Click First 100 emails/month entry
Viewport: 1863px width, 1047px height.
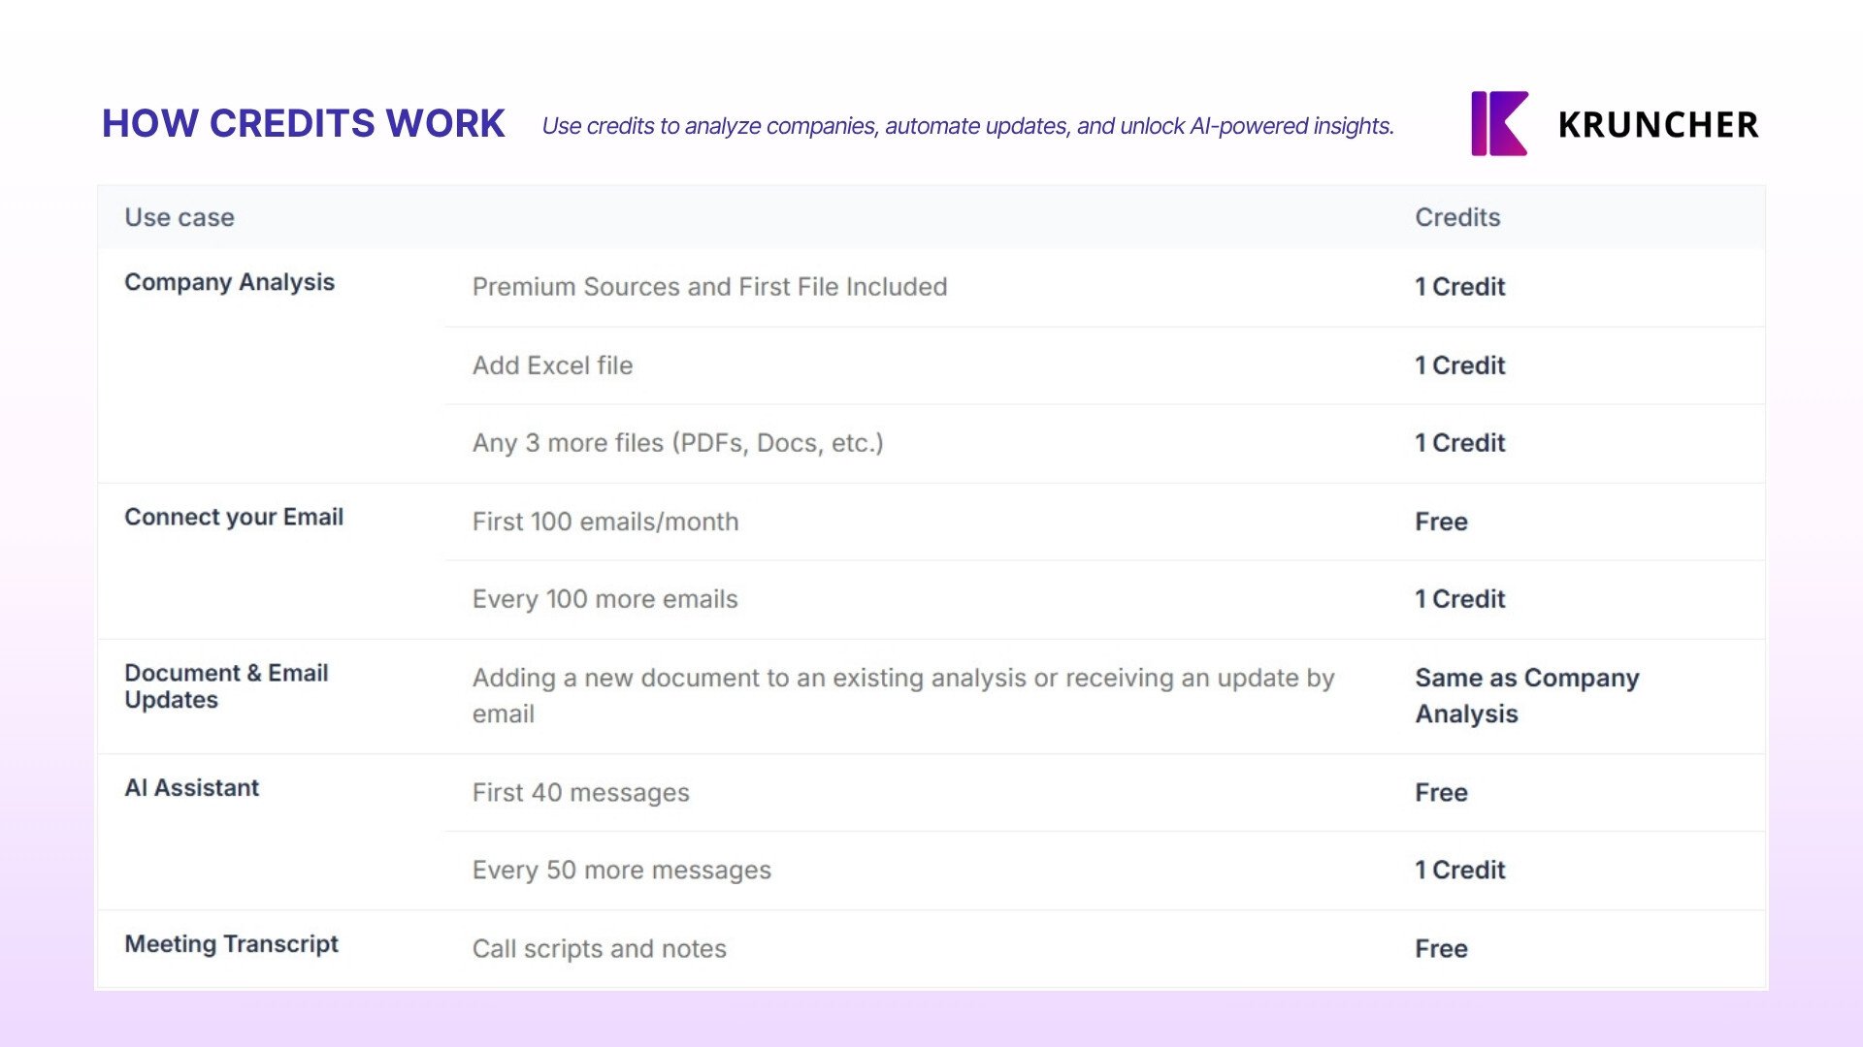(605, 522)
